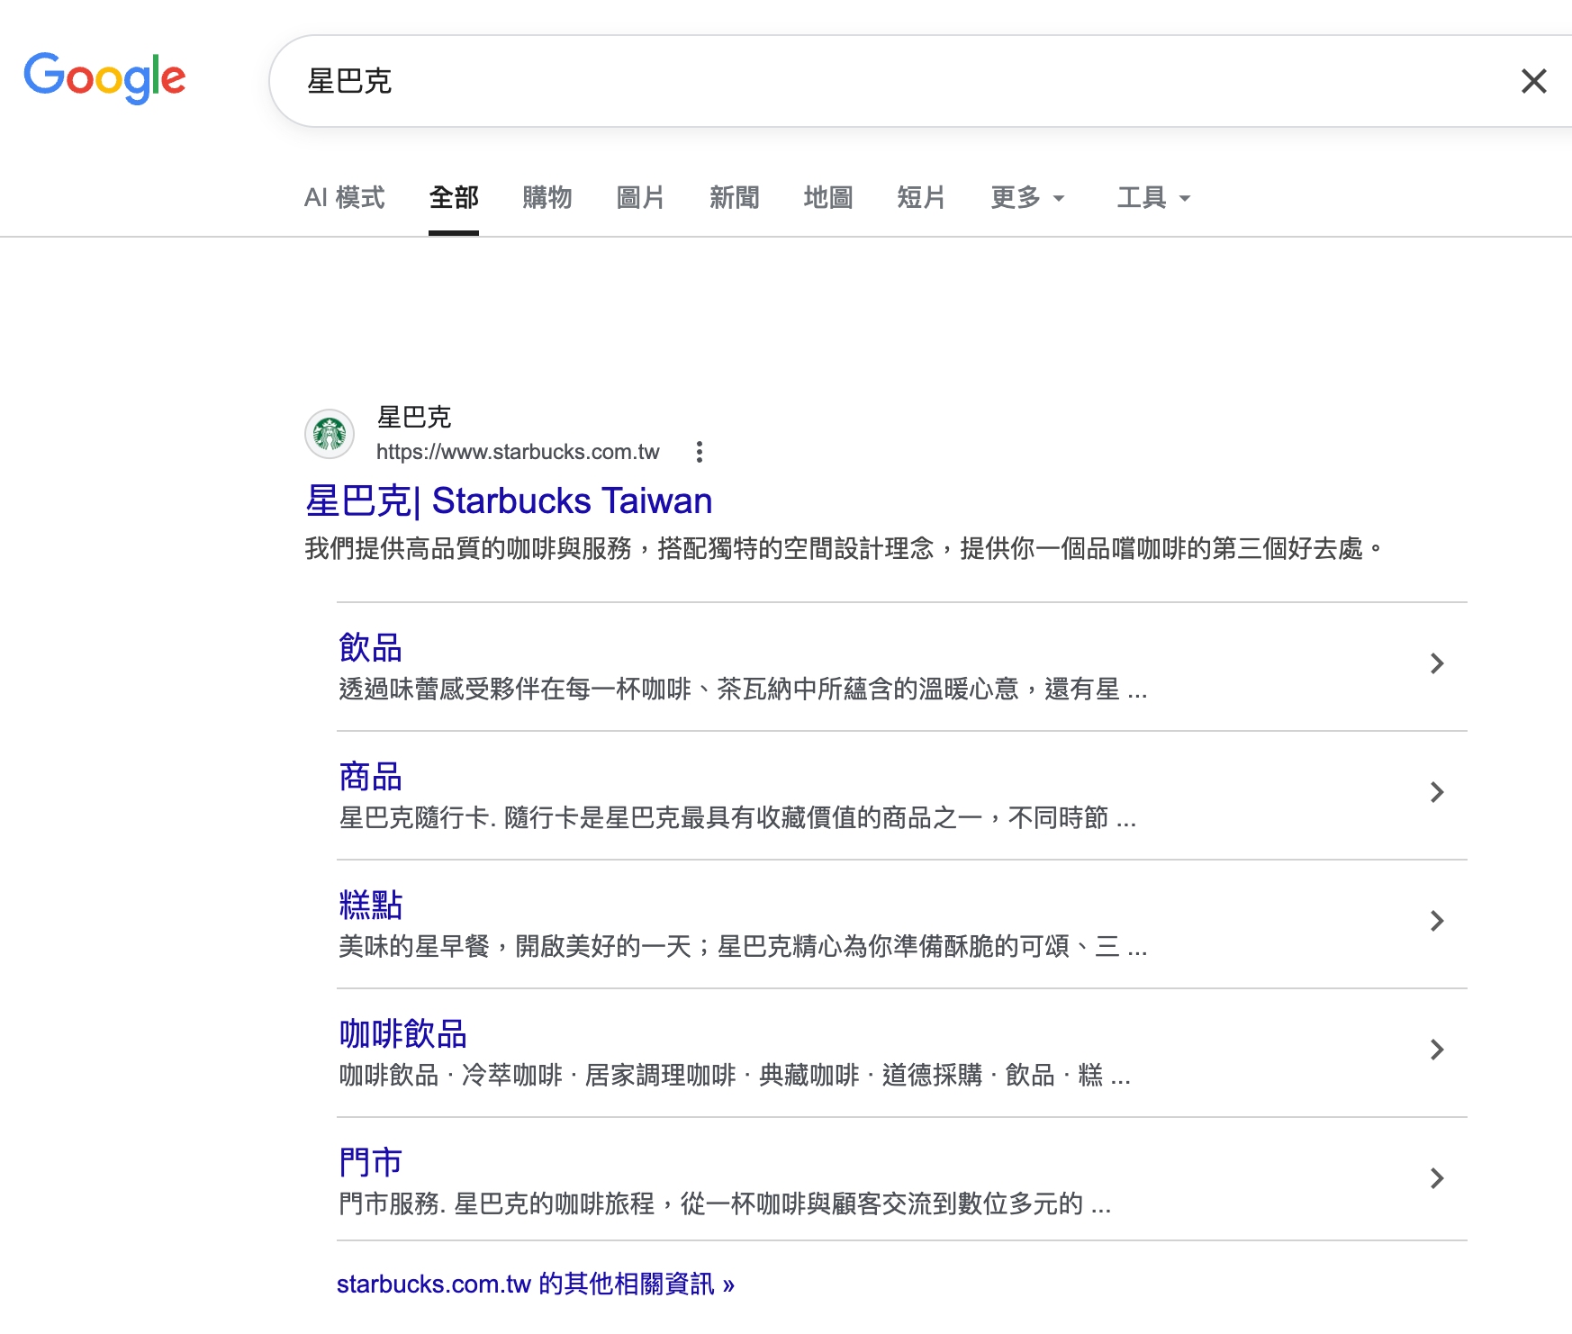Screen dimensions: 1572x1334
Task: Click starbucks.com.tw 的其他相關資訊 link
Action: pyautogui.click(x=535, y=1284)
